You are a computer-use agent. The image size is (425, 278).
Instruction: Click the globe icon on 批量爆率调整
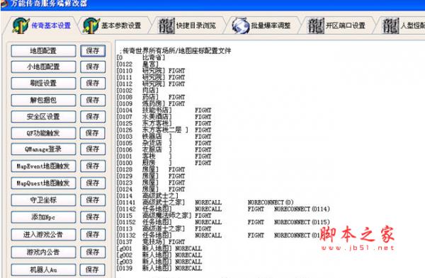point(240,25)
